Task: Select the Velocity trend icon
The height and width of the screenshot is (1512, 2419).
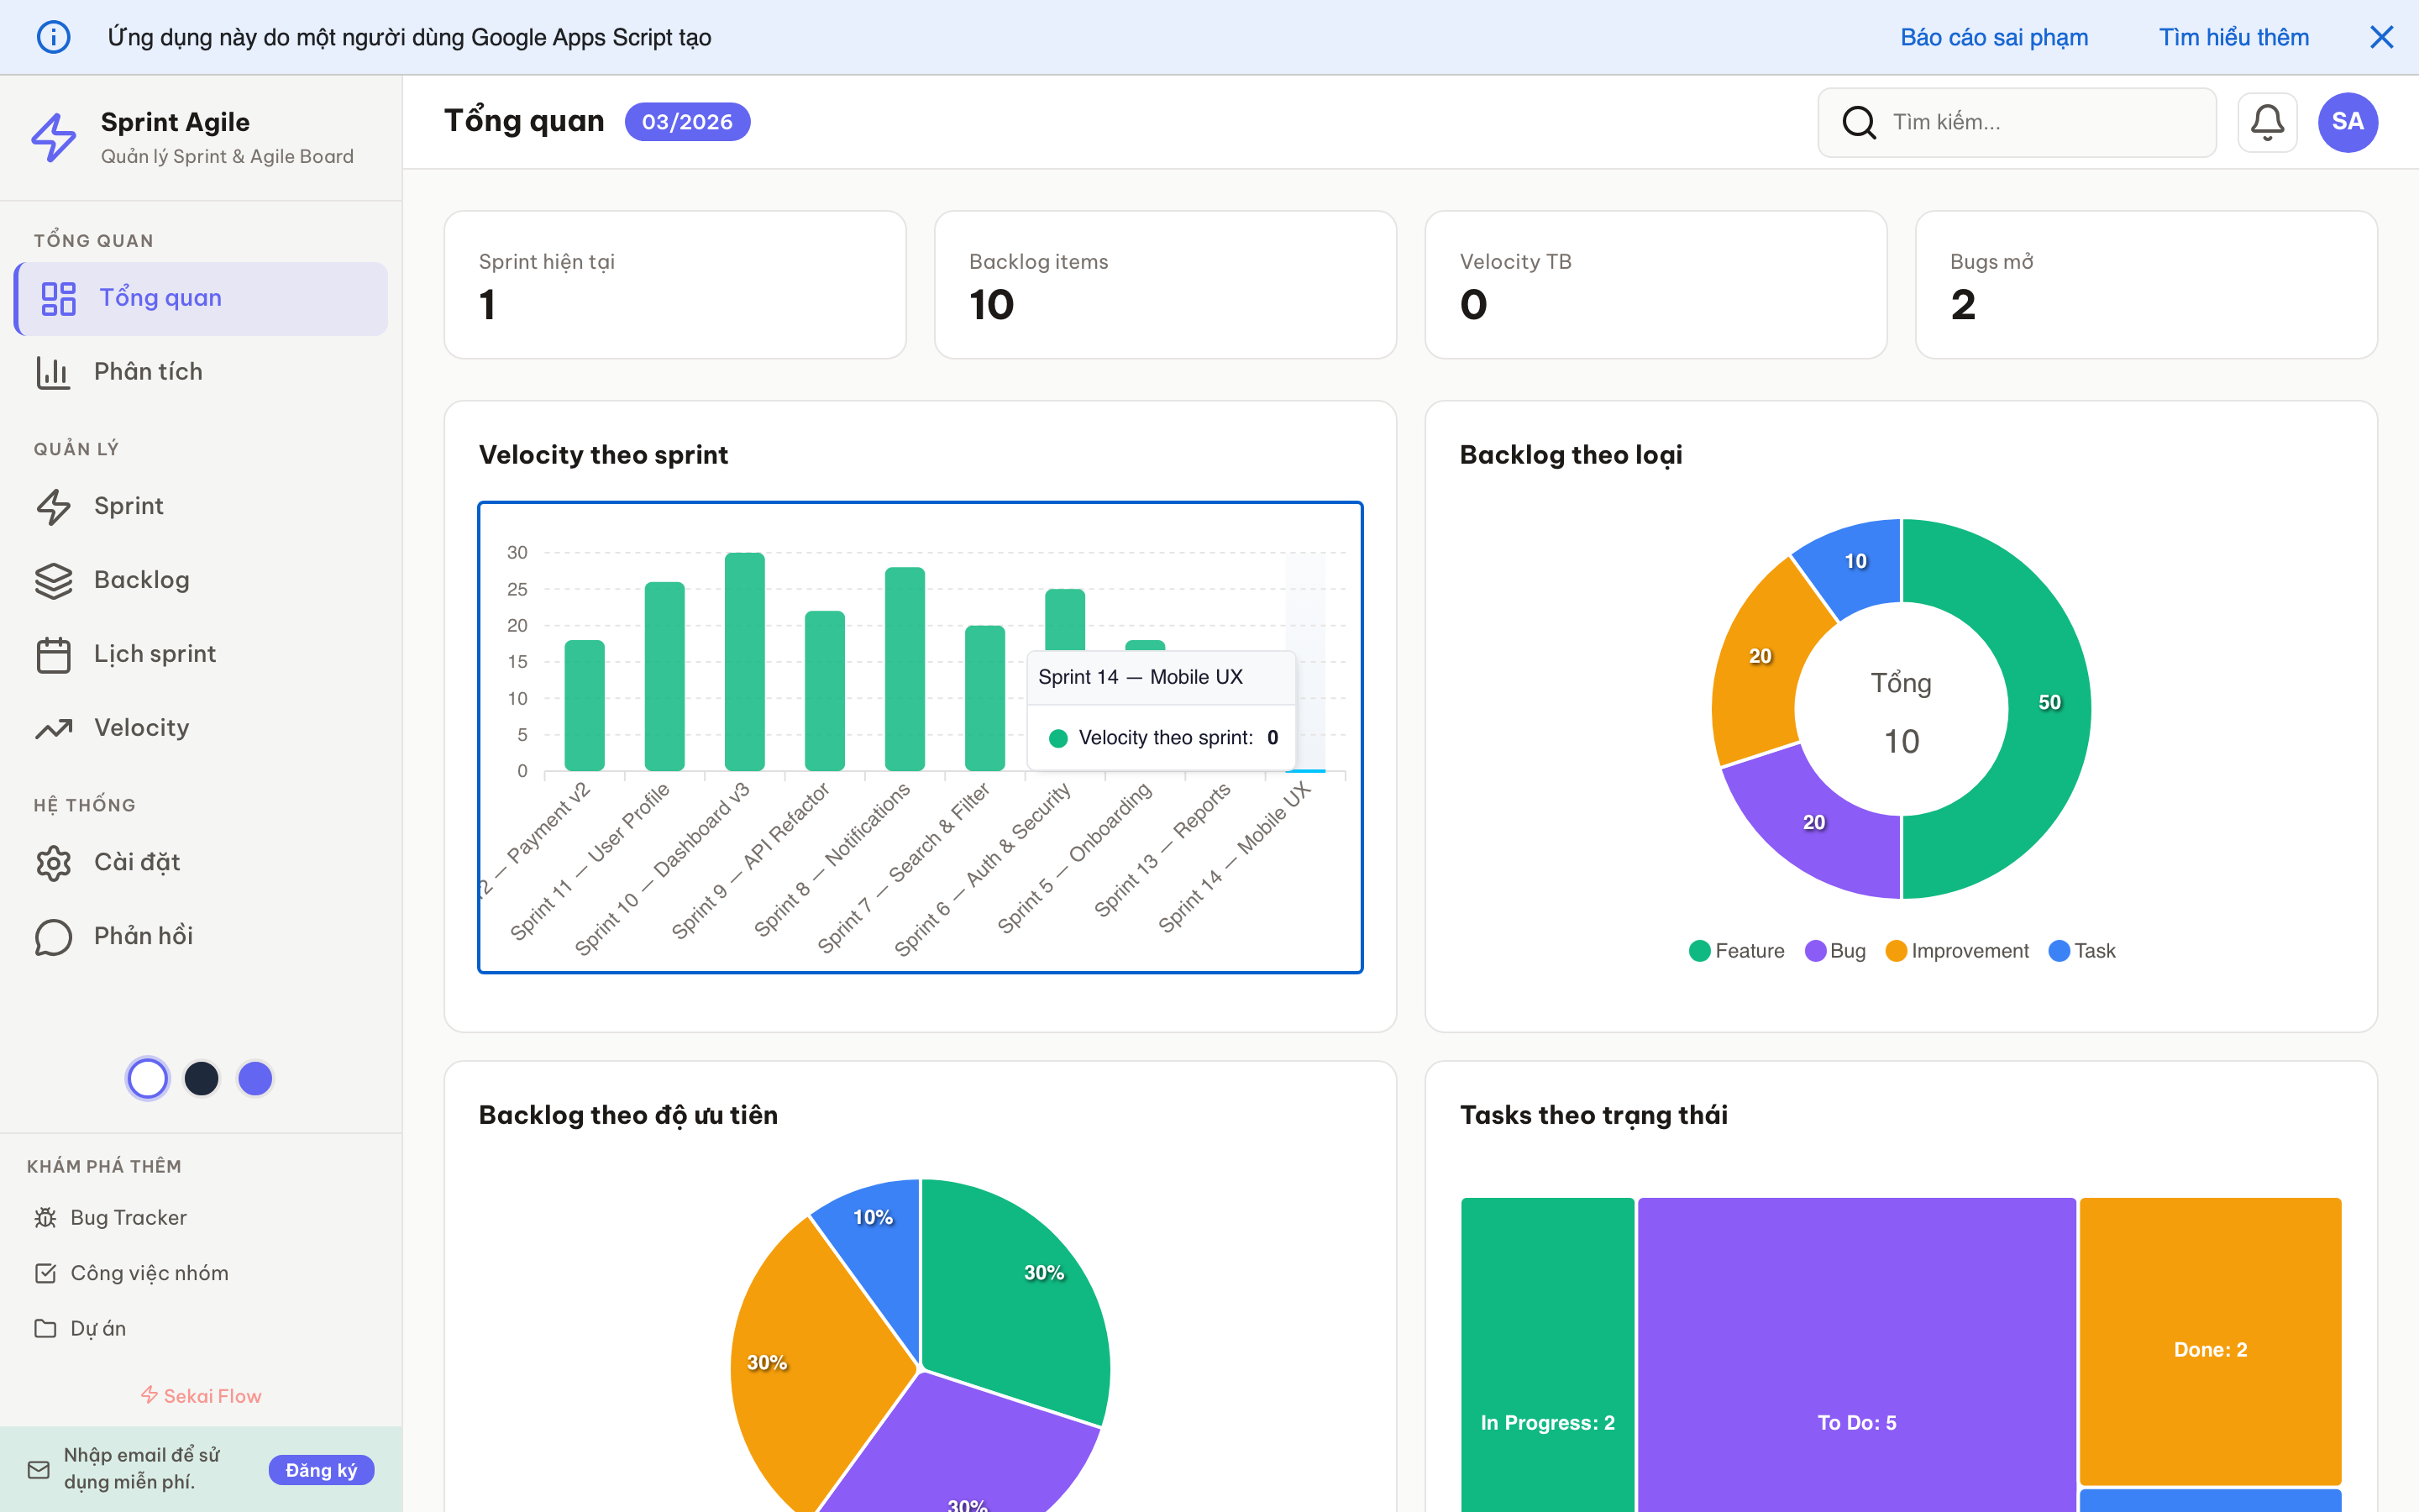Action: point(53,728)
